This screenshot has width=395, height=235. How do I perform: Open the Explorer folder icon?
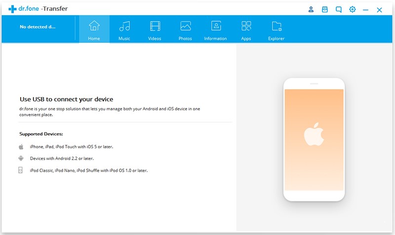click(276, 26)
